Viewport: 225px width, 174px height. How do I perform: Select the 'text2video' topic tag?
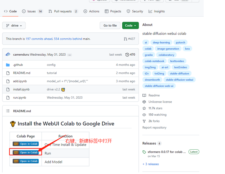[181, 67]
